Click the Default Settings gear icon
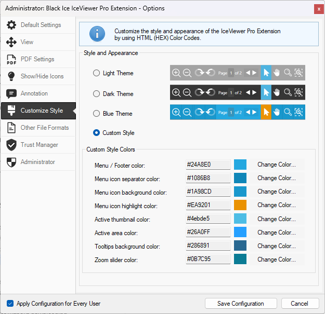Screen dimensions: 325x314 click(11, 25)
